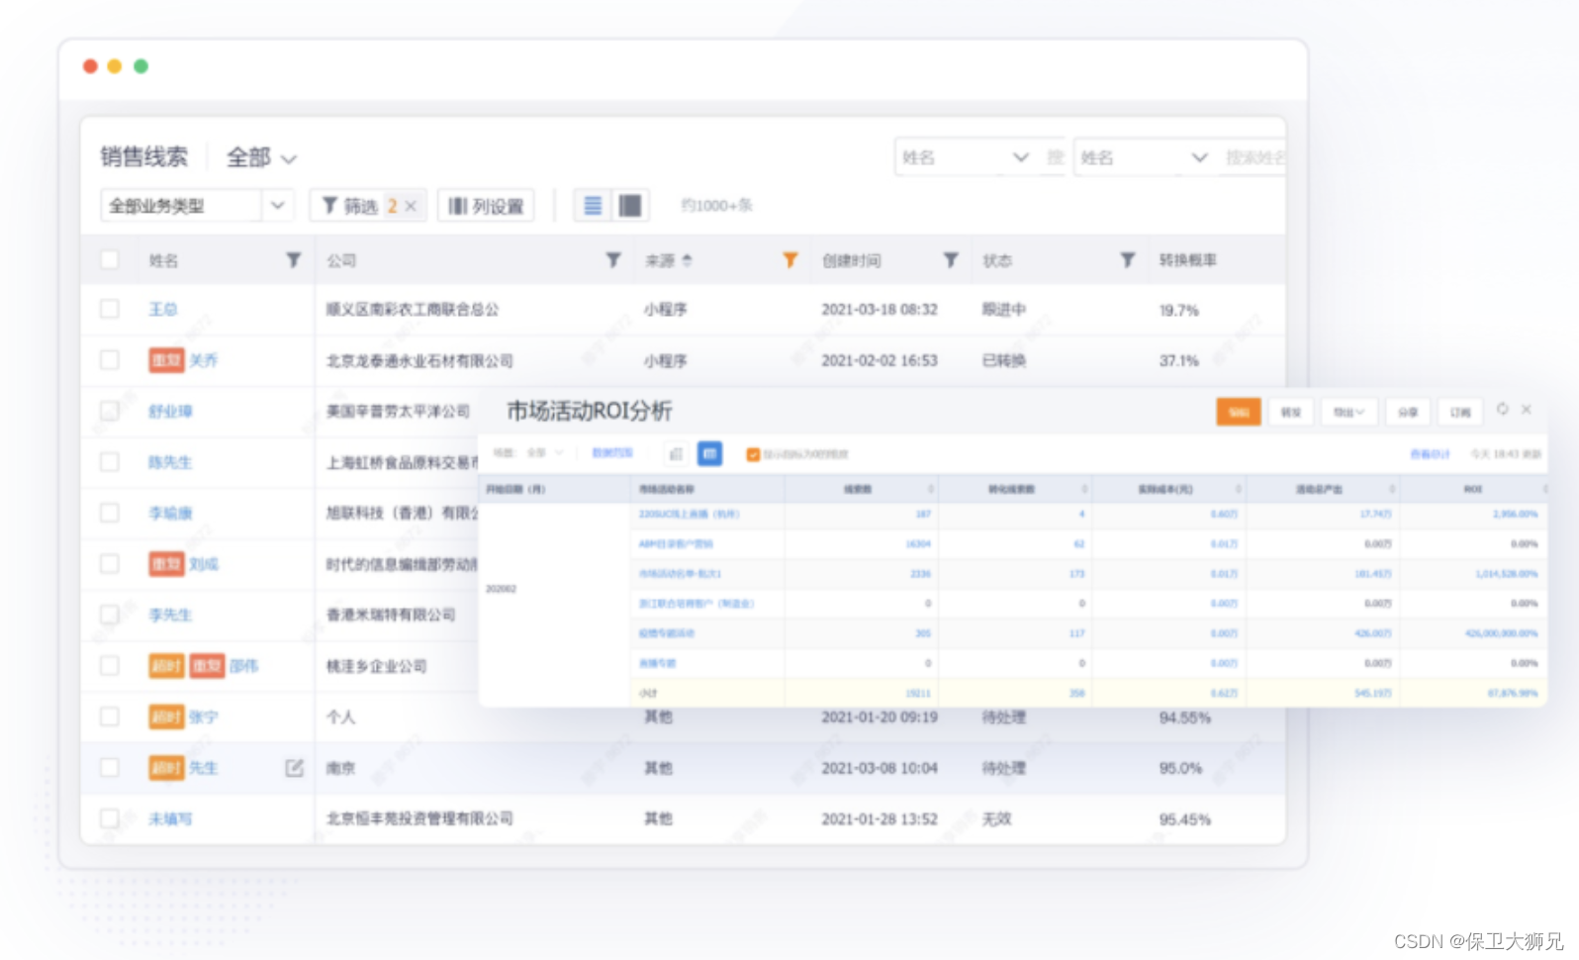Screen dimensions: 1579x960
Task: Untick the orange checkbox in ROI toolbar
Action: 753,454
